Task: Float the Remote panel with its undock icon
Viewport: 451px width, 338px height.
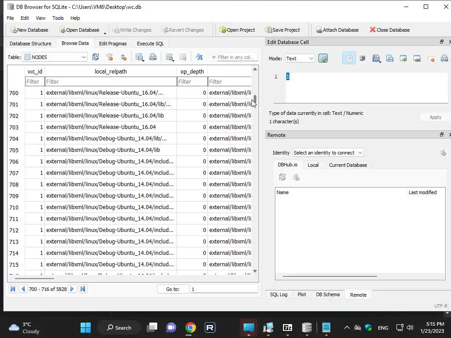Action: [x=441, y=135]
